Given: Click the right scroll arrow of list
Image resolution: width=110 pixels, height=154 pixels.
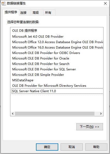Looking at the screenshot, I should click(101, 114).
